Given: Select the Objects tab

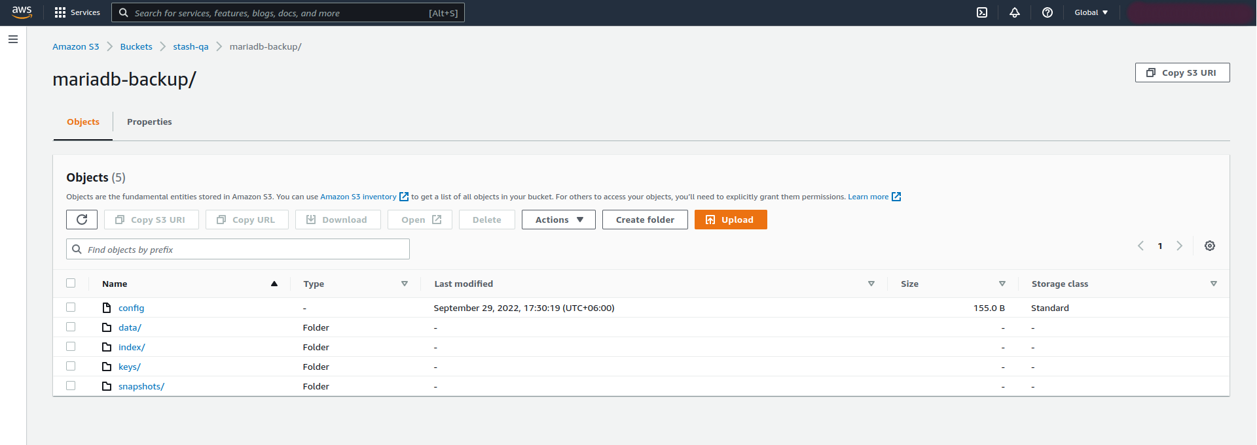Looking at the screenshot, I should [x=83, y=122].
